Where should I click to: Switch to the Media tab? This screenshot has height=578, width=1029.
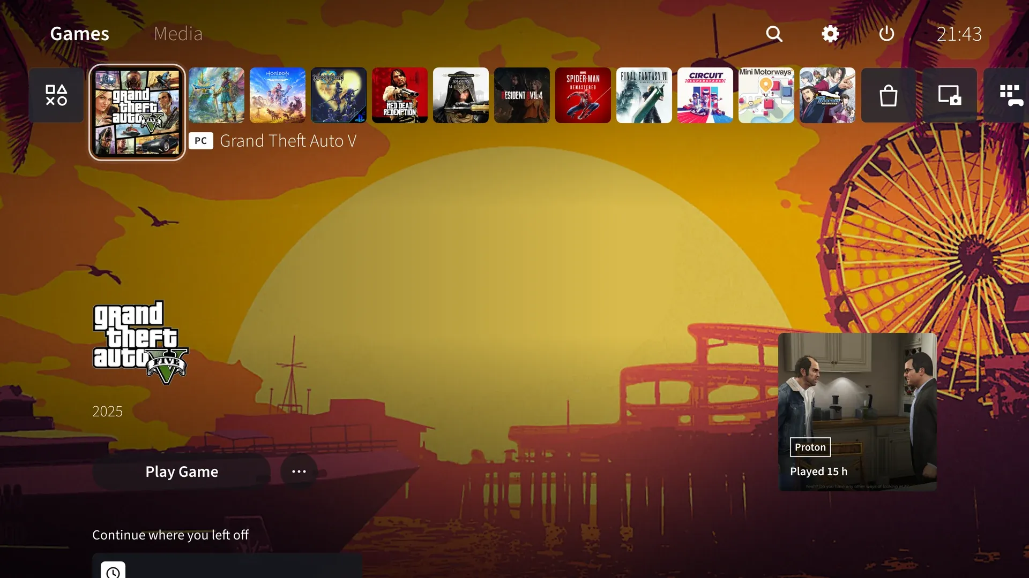[178, 34]
